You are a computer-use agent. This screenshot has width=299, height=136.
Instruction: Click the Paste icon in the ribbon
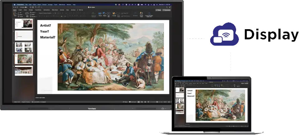15,14
